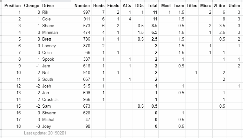243x138 pixels.
Task: Select the Heats column header cell
Action: (99, 6)
